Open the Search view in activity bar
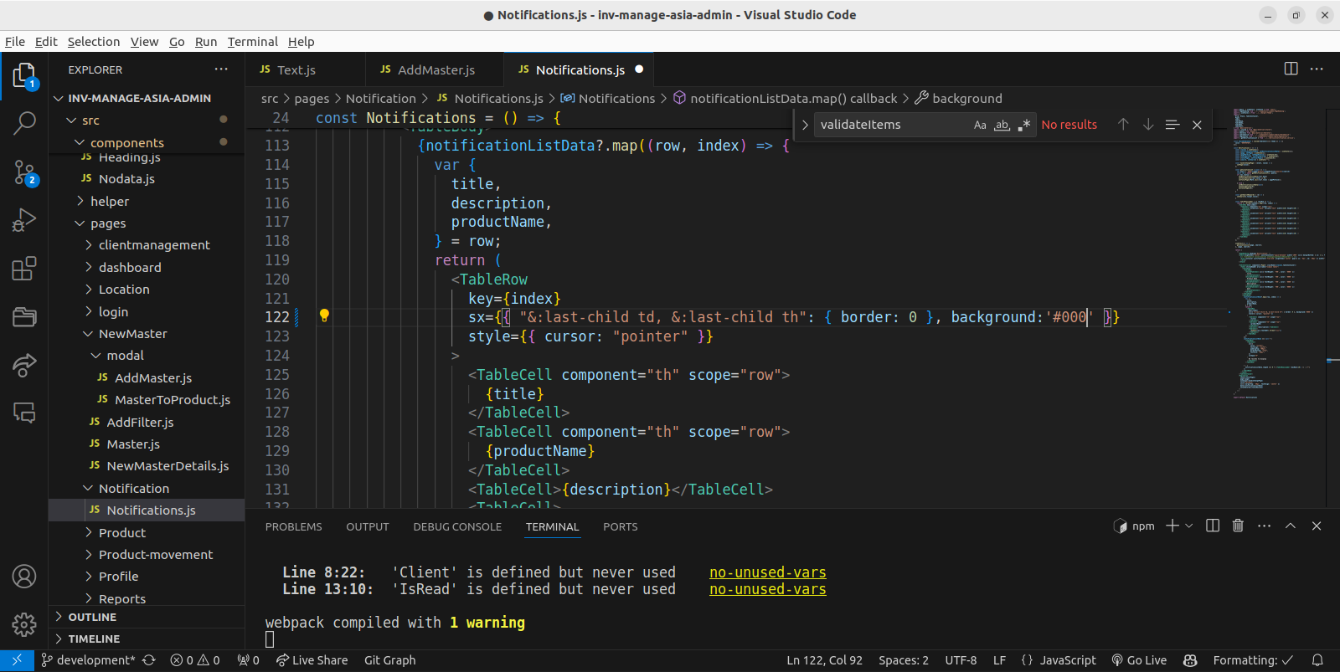This screenshot has width=1340, height=672. [24, 123]
